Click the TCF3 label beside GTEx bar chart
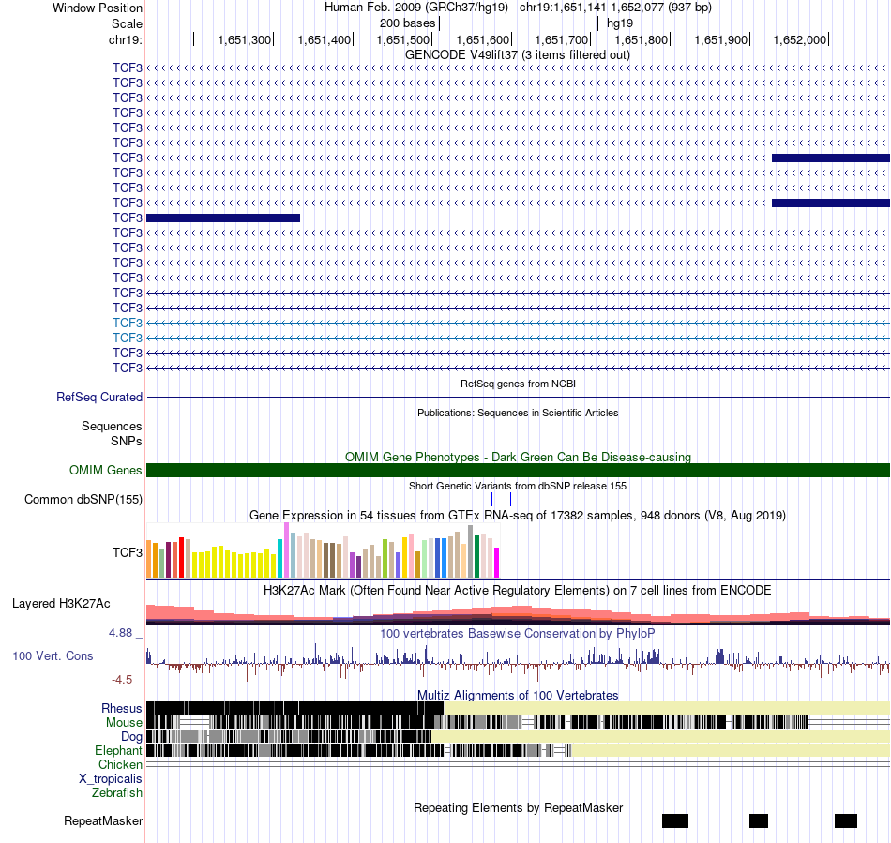The height and width of the screenshot is (843, 891). (x=128, y=552)
